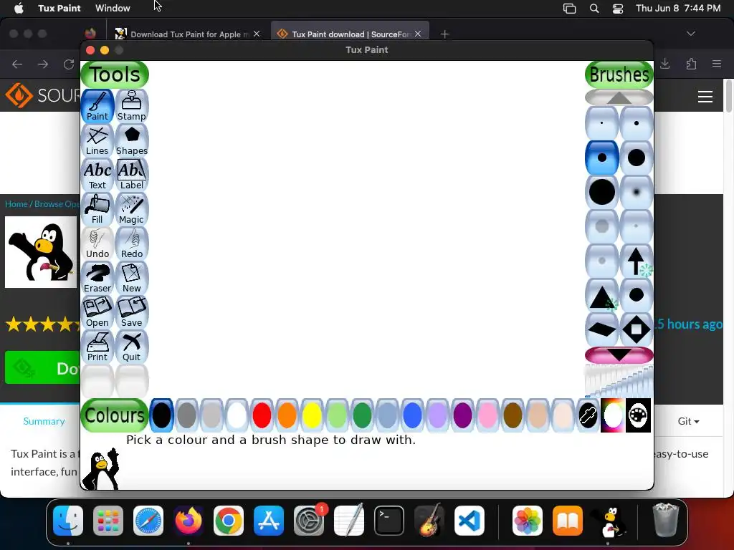734x550 pixels.
Task: Select the faint grey hexagon brush
Action: click(x=602, y=226)
